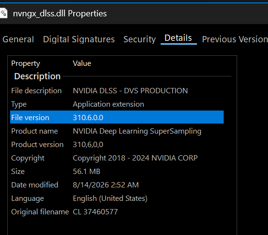Image resolution: width=268 pixels, height=235 pixels.
Task: Click the nvngx_dlss.dll Properties title text
Action: coord(60,13)
